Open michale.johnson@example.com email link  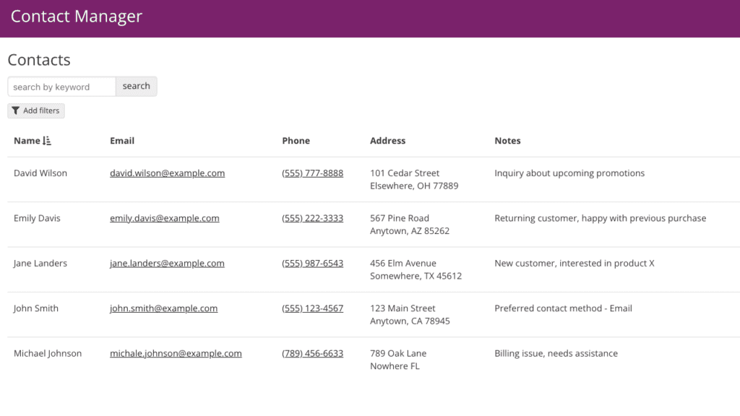(176, 354)
